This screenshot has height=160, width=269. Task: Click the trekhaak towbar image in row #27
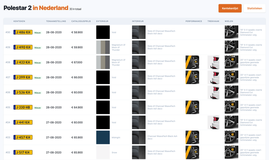tap(214, 77)
